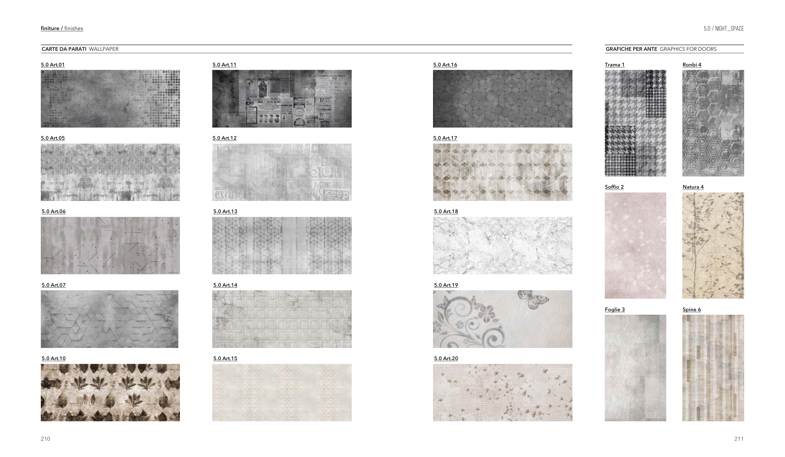Pick the Trama 1 houndstooth door graphic
This screenshot has width=785, height=457.
click(635, 123)
